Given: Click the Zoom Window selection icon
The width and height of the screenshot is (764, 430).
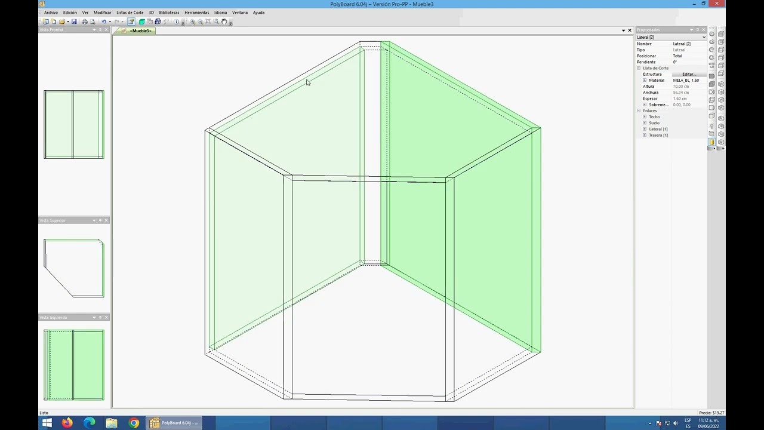Looking at the screenshot, I should (216, 21).
